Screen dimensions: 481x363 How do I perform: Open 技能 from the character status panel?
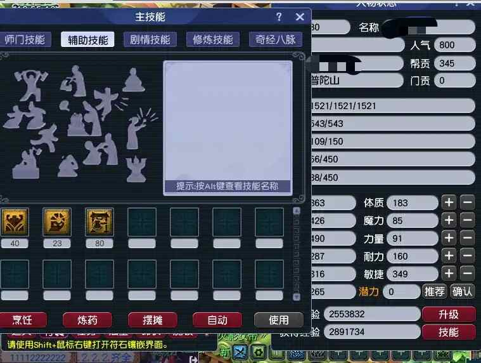tap(449, 332)
